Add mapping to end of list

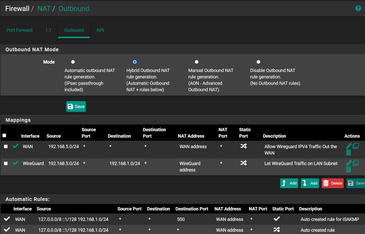(310, 183)
